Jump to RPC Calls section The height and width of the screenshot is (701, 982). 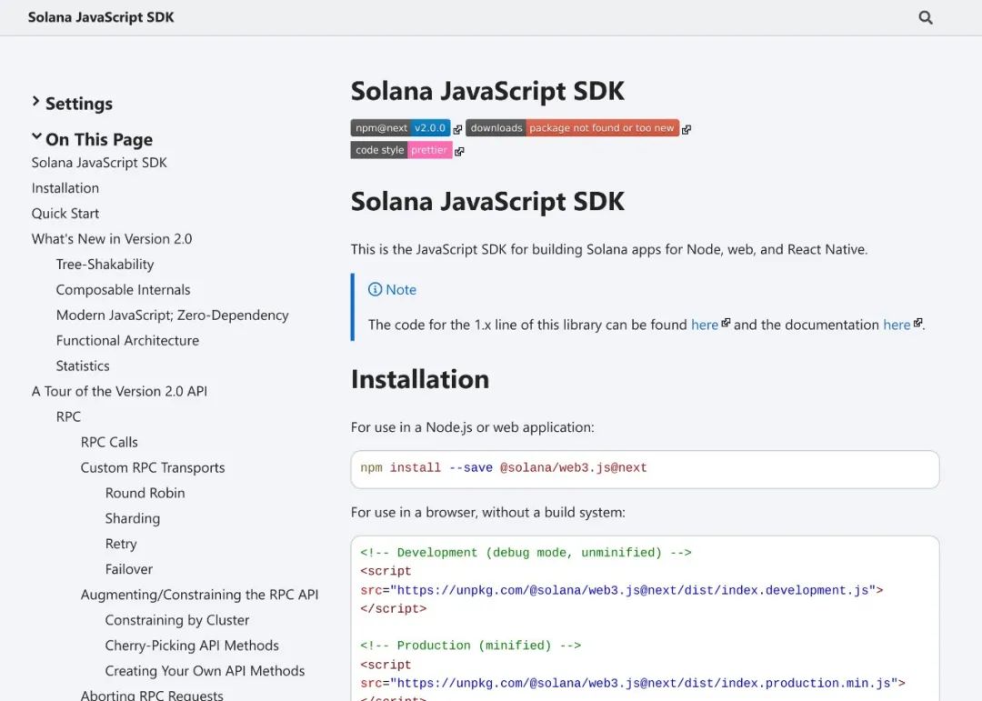coord(109,442)
